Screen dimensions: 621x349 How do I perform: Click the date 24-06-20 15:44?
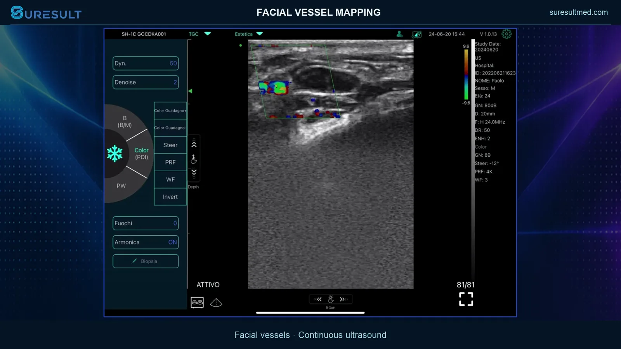click(447, 34)
